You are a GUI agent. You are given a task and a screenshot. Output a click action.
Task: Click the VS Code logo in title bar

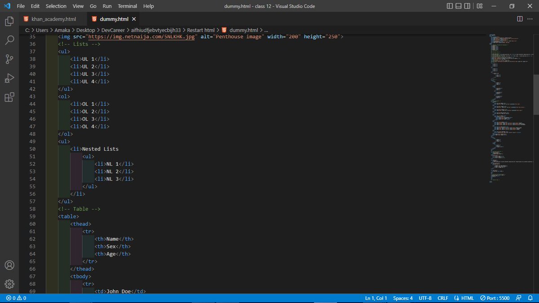click(x=7, y=6)
